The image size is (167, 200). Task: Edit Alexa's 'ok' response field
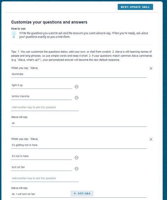point(79,123)
